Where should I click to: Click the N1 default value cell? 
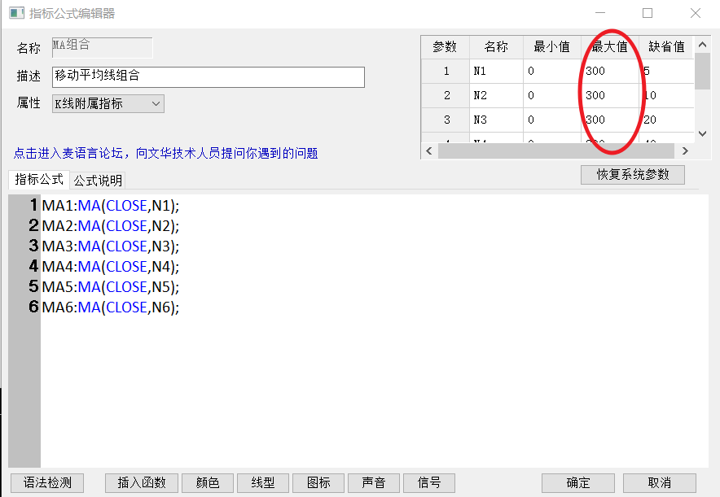[x=666, y=72]
